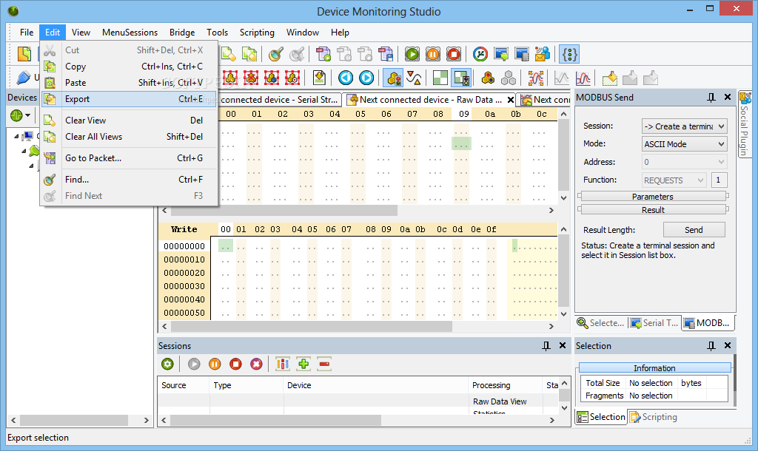Click the Devices panel horizontal scrollbar thumb
The width and height of the screenshot is (758, 451).
pyautogui.click(x=74, y=420)
